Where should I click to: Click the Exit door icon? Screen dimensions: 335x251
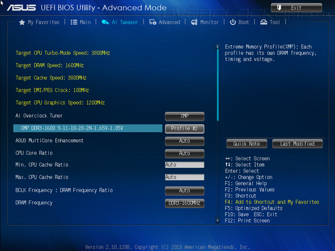click(279, 8)
